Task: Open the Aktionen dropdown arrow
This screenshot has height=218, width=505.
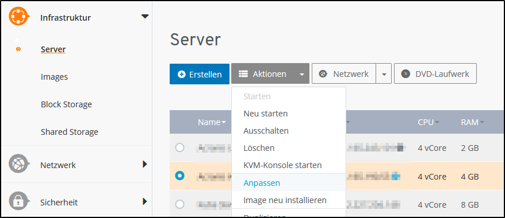Action: [x=302, y=74]
